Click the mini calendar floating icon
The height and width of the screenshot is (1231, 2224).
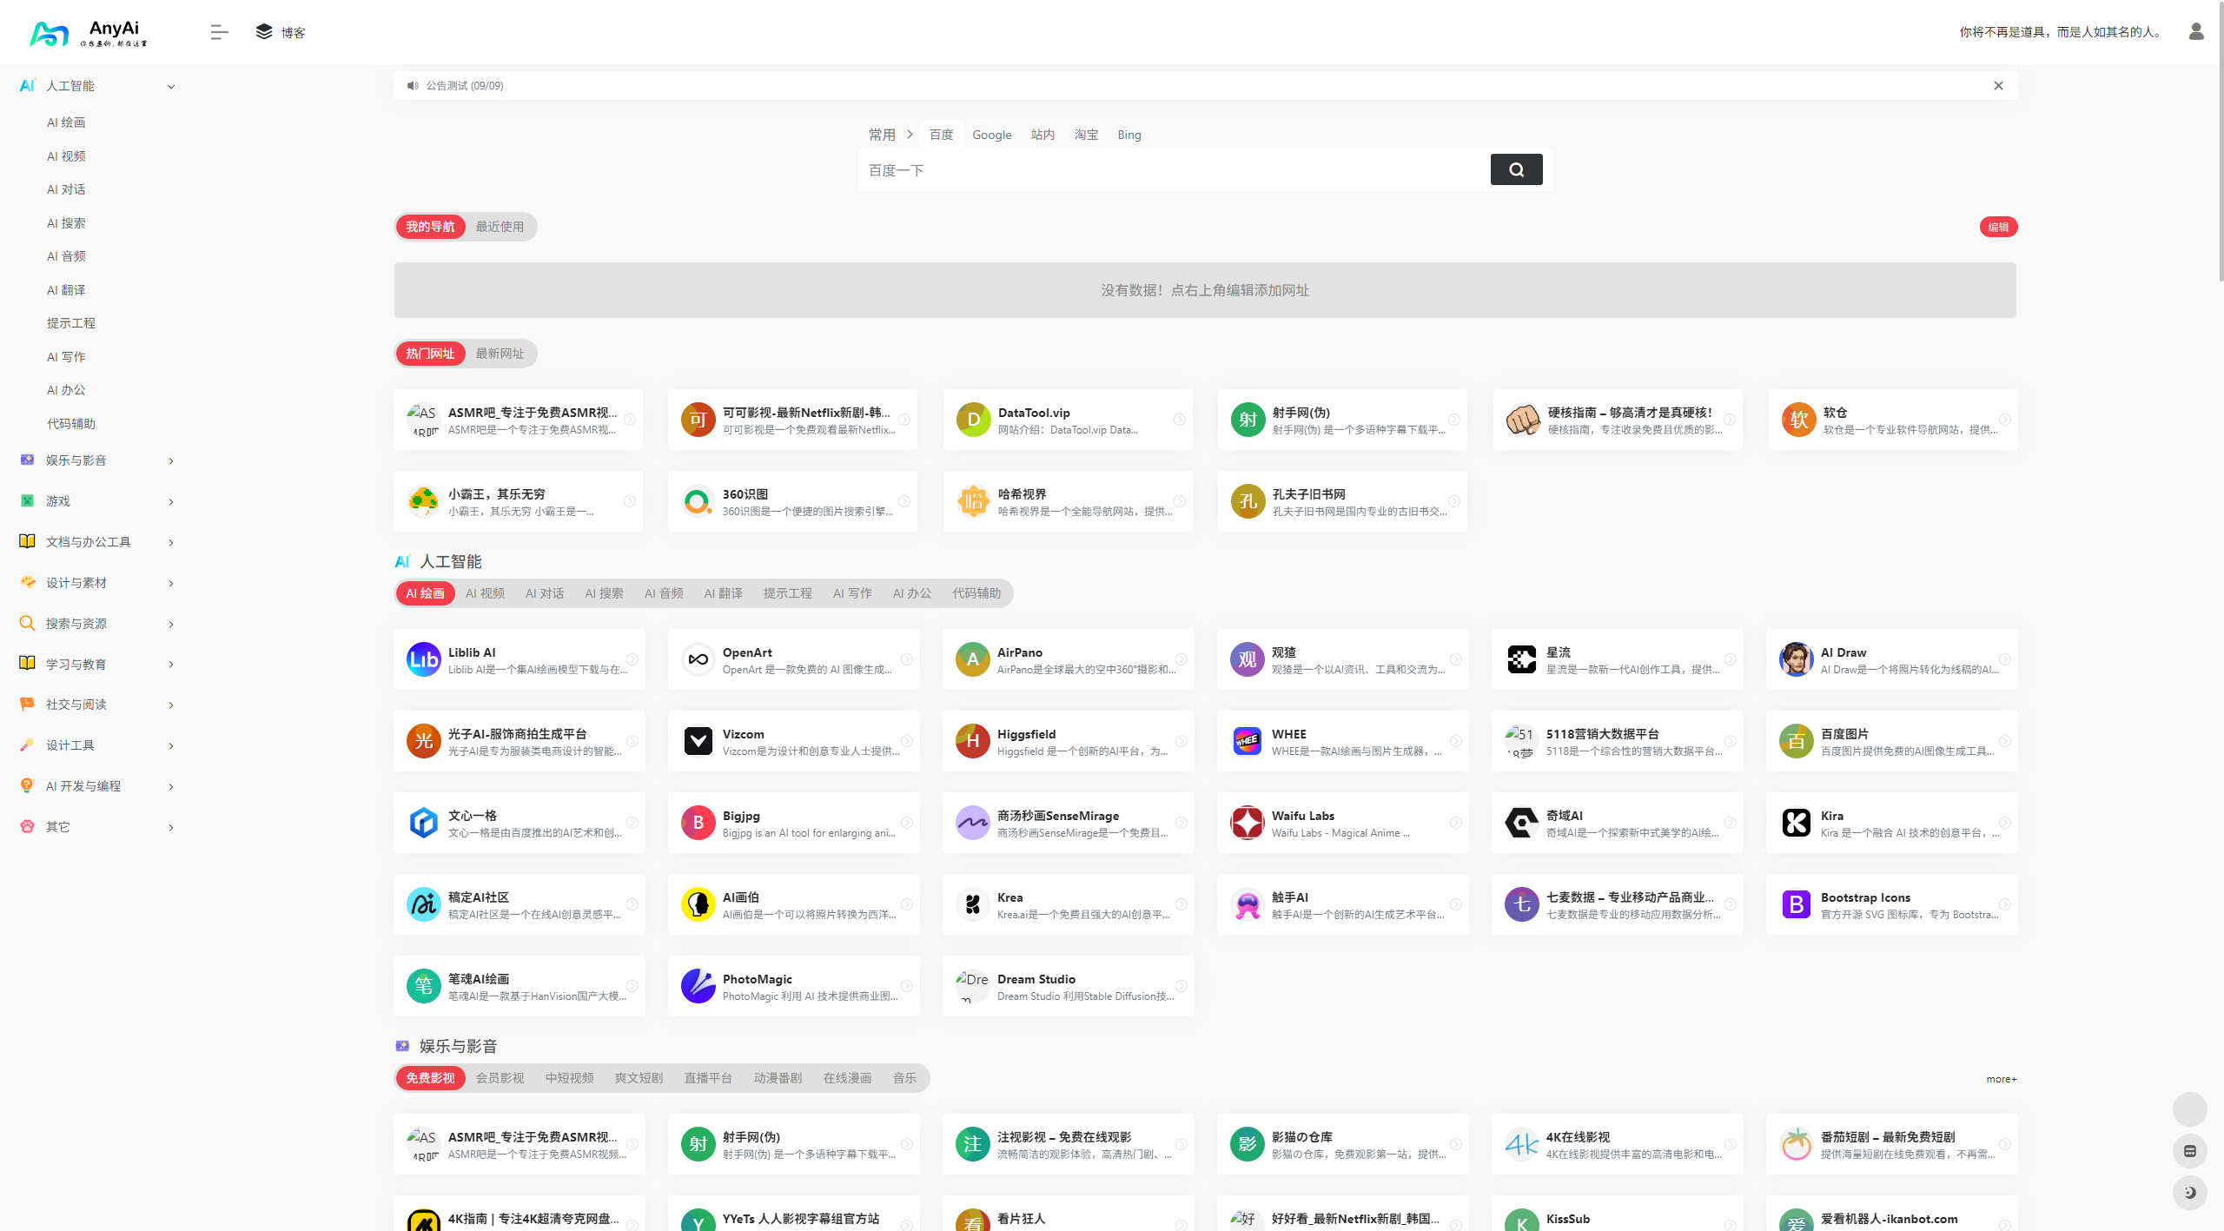tap(2189, 1151)
